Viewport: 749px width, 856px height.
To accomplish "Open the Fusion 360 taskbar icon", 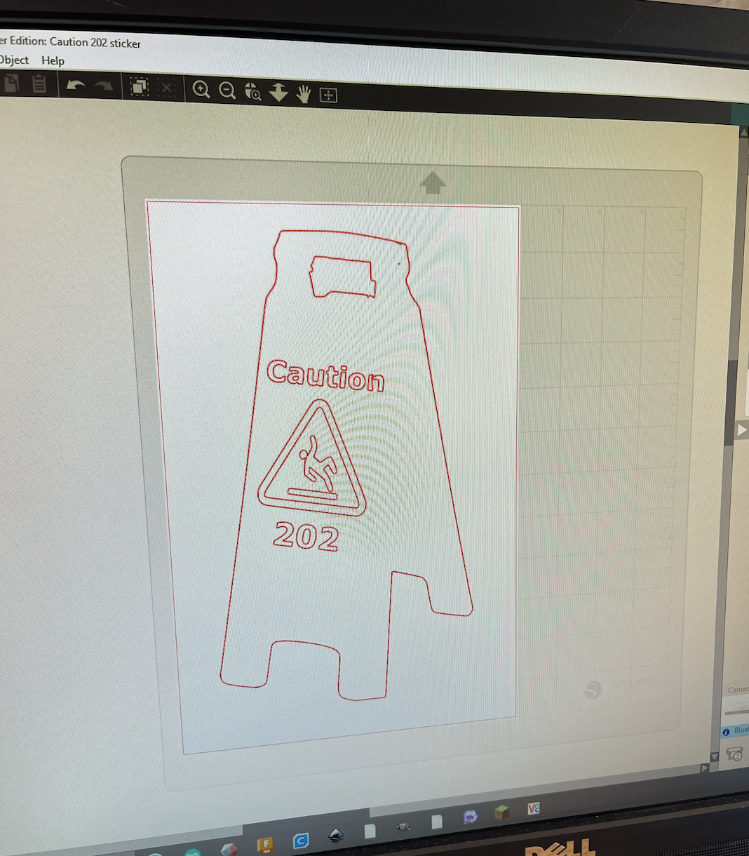I will point(265,844).
